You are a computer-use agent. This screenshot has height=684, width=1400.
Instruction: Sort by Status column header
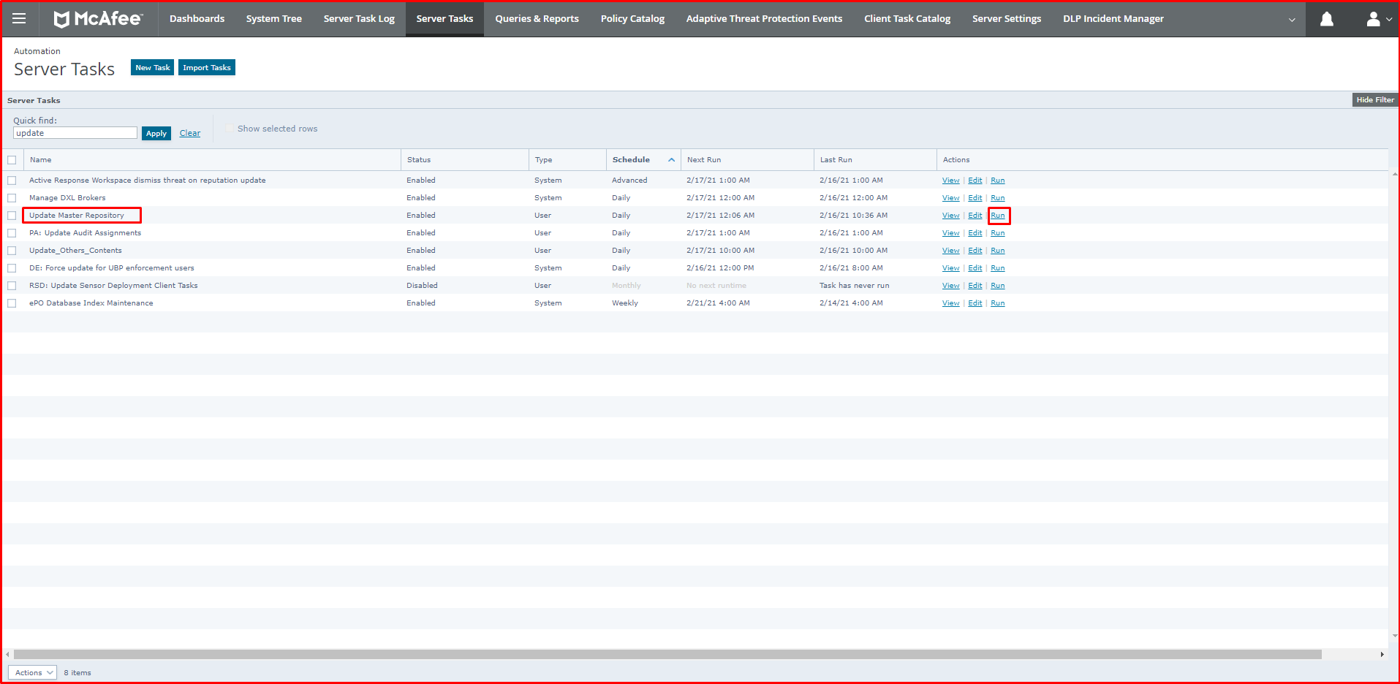419,160
